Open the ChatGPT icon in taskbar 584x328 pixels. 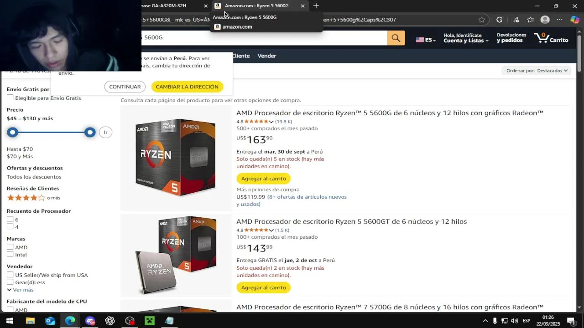click(x=110, y=321)
